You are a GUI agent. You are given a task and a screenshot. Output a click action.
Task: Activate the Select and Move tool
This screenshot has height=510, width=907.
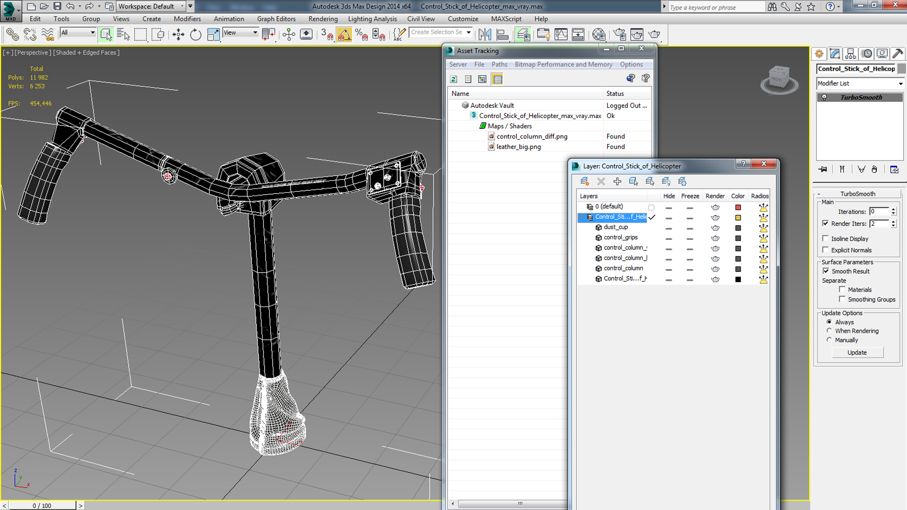pyautogui.click(x=178, y=34)
